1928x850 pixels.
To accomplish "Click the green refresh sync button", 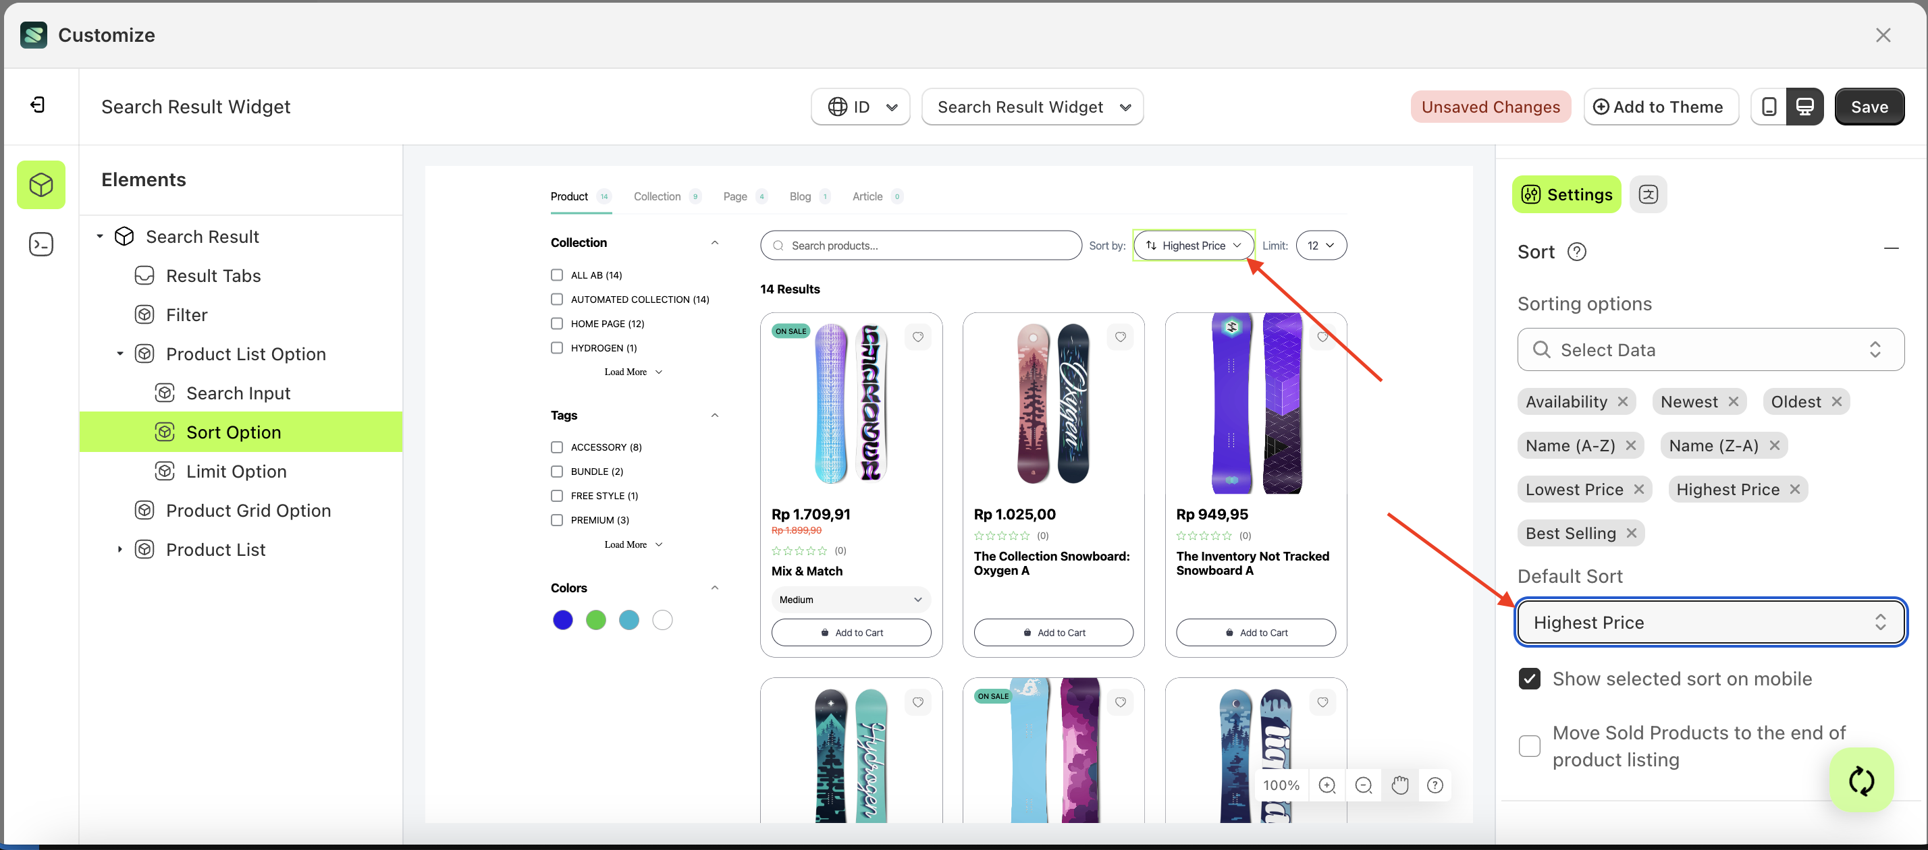I will pos(1861,781).
